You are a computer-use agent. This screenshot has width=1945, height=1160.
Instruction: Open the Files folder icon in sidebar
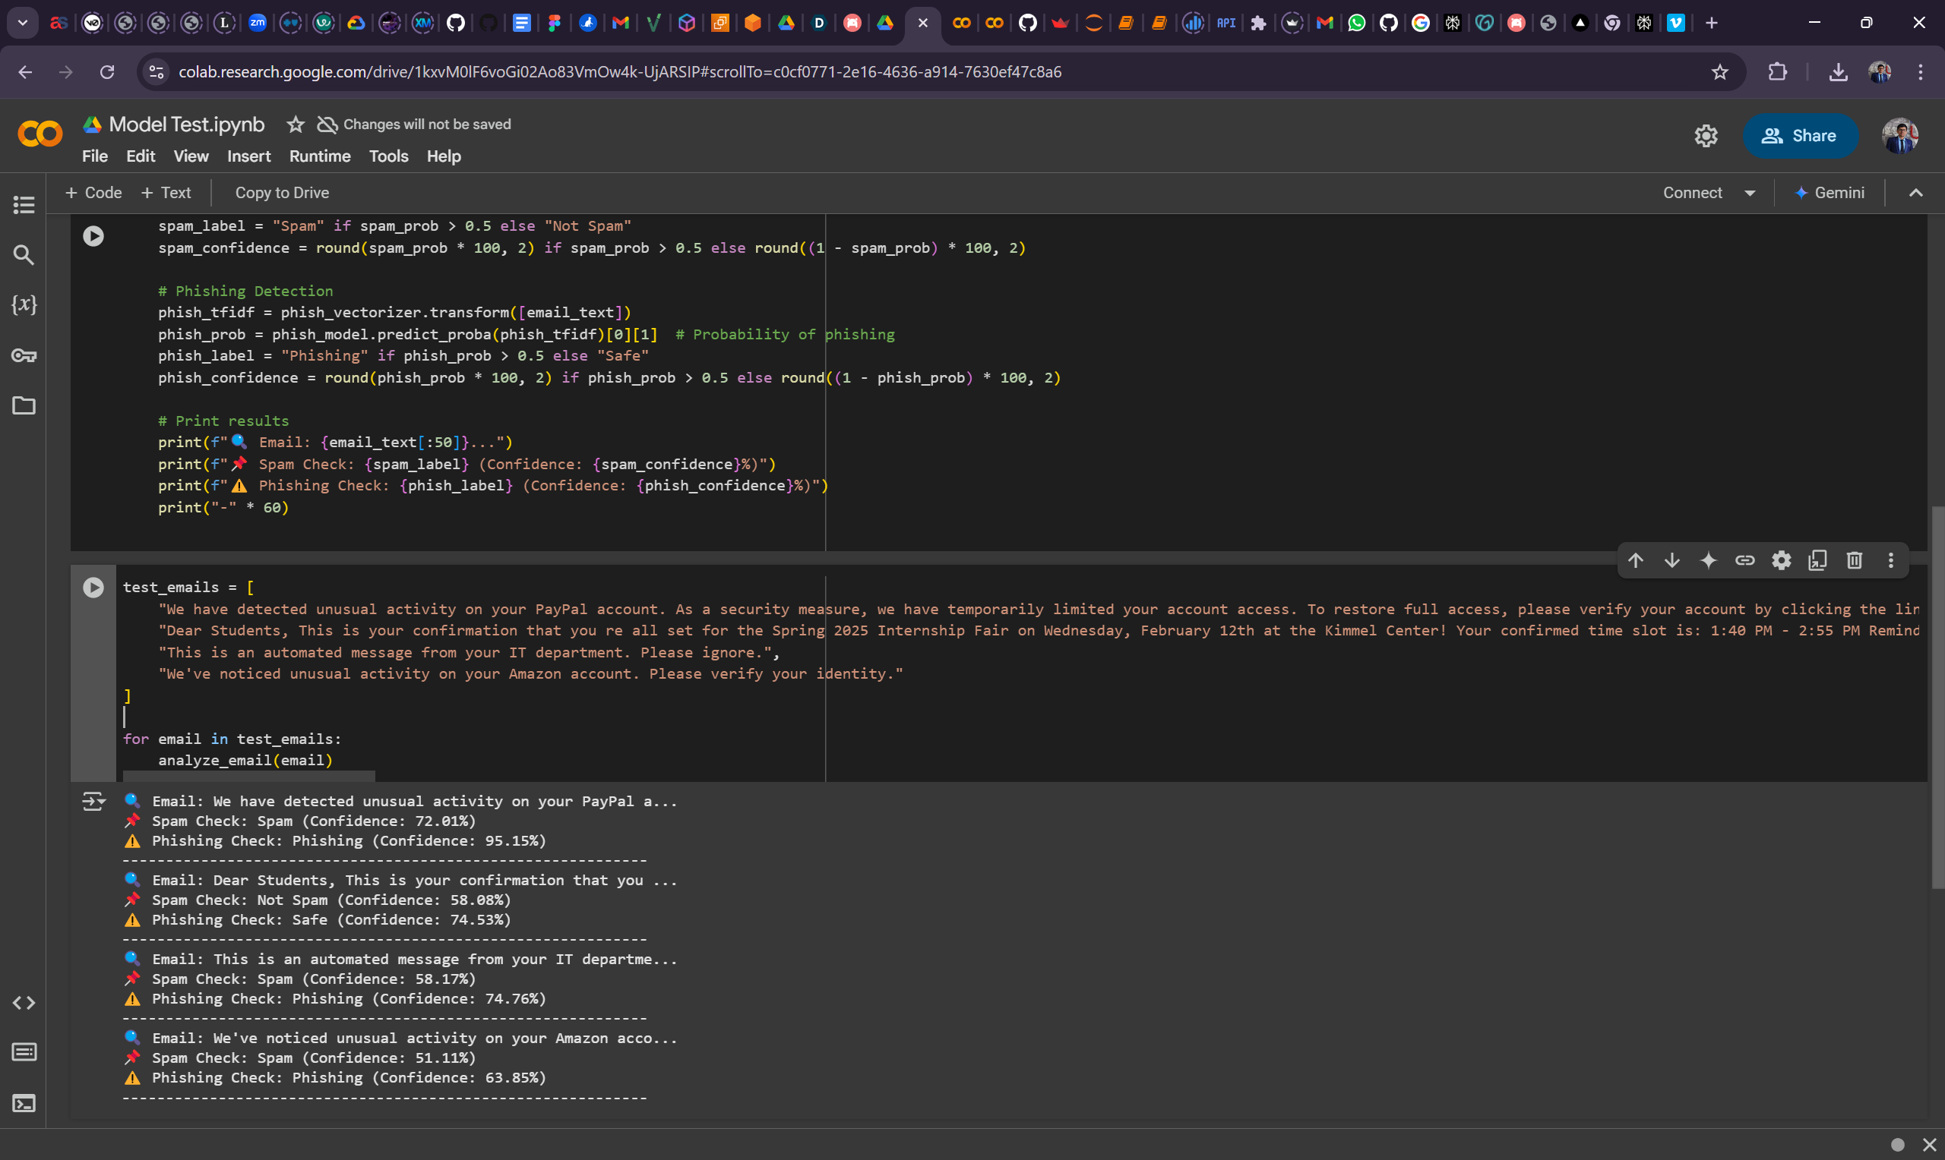tap(24, 405)
